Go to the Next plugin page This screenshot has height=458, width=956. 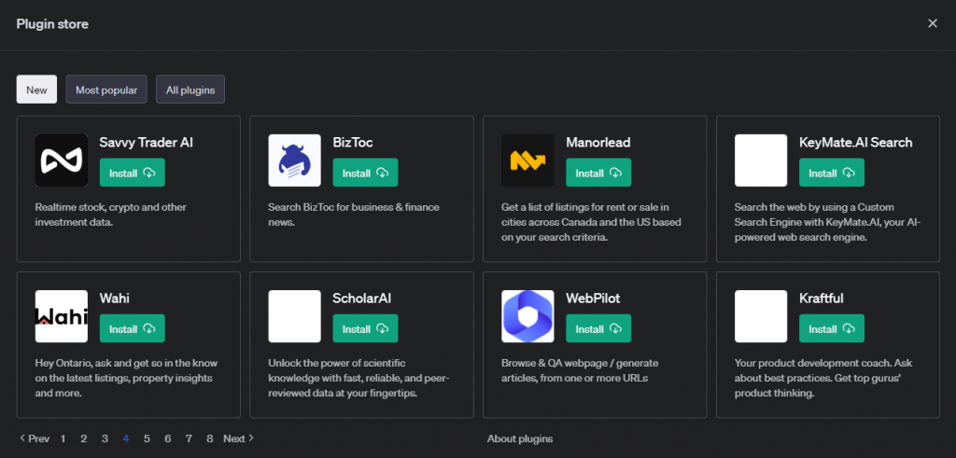[x=239, y=438]
